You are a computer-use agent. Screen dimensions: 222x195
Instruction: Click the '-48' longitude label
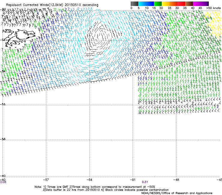tap(176, 180)
